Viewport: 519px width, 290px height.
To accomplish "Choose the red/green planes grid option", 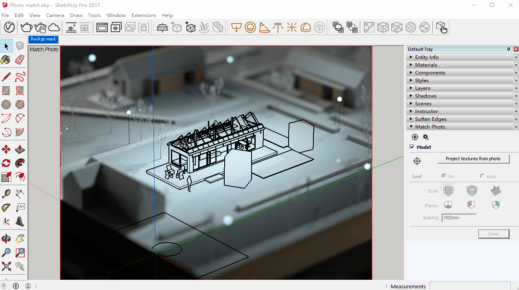I will click(448, 205).
